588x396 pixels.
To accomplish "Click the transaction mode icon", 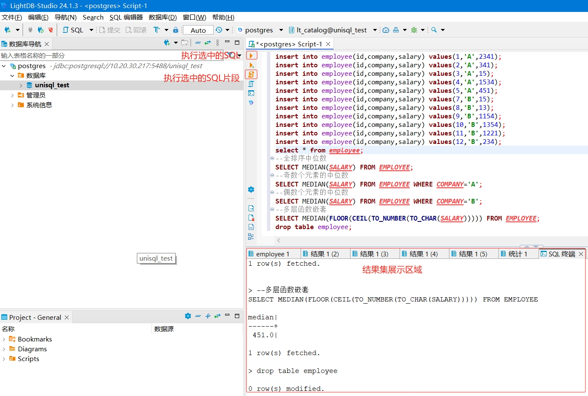I will pyautogui.click(x=156, y=30).
